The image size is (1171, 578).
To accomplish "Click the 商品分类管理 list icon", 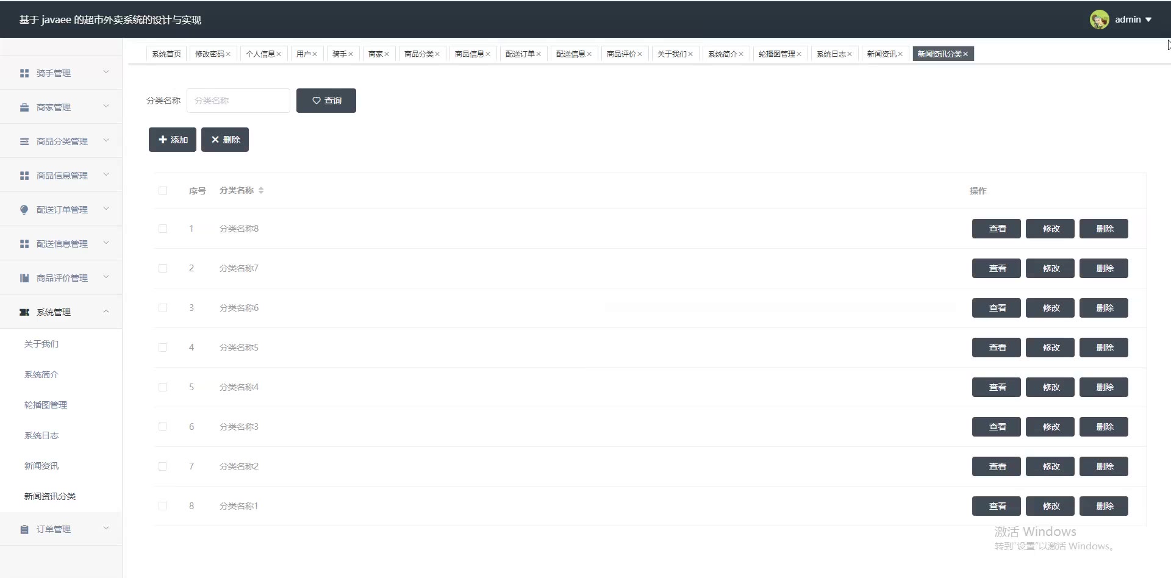I will click(x=24, y=141).
